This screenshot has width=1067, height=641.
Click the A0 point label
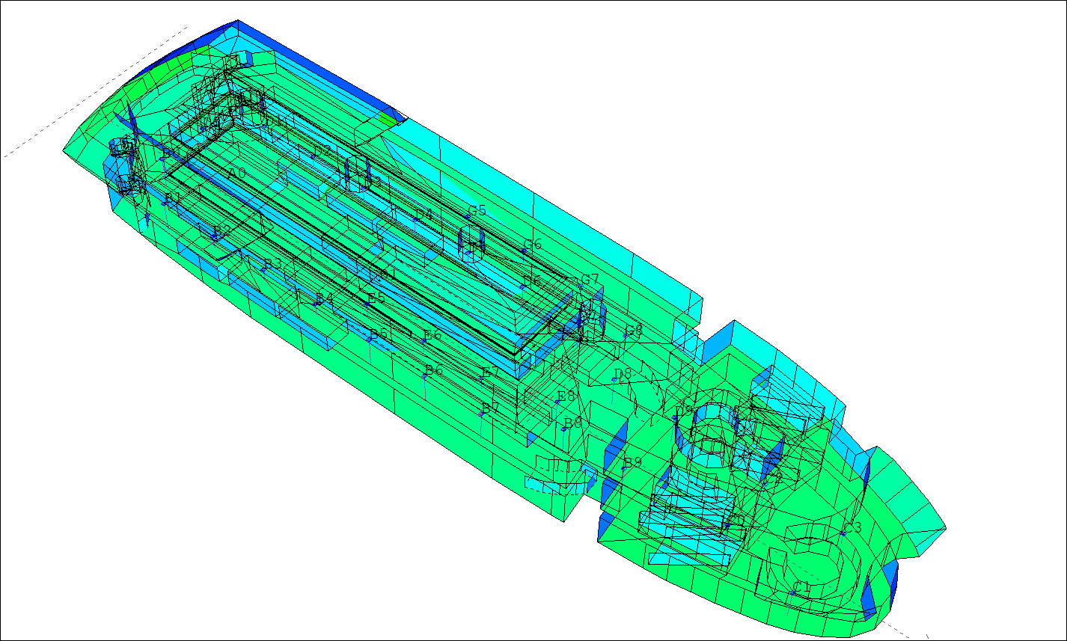pos(236,174)
